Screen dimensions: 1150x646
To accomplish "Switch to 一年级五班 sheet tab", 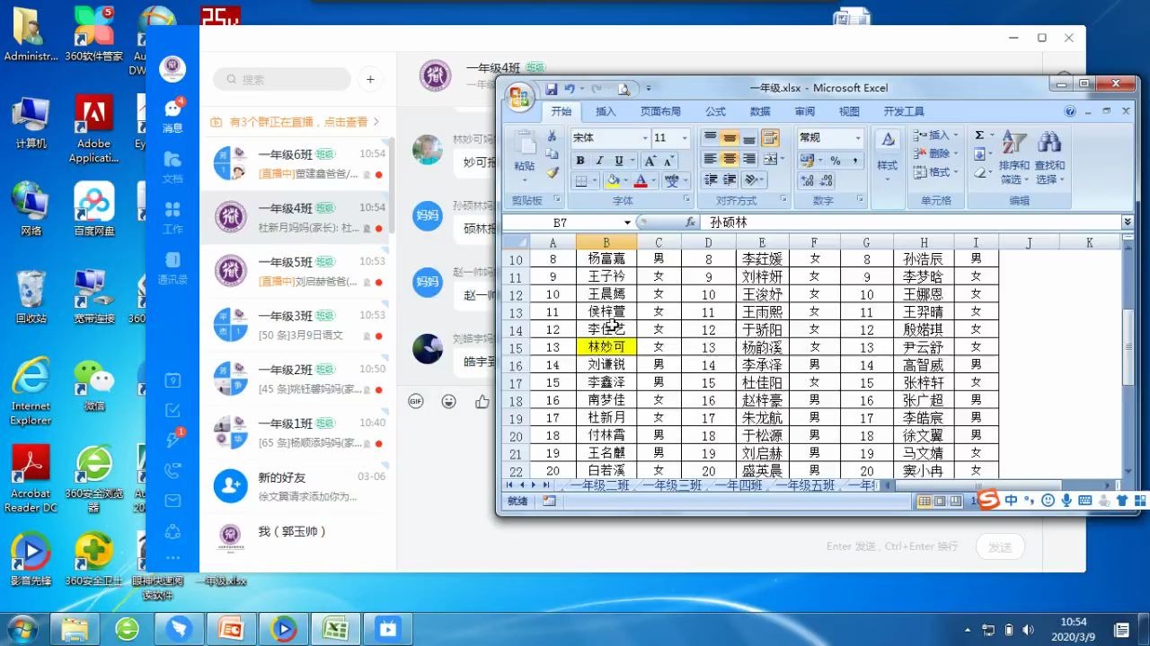I will click(x=805, y=485).
